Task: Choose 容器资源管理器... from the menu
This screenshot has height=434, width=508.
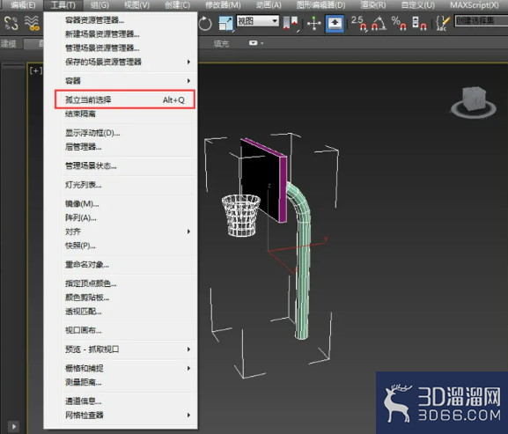Action: [x=121, y=20]
